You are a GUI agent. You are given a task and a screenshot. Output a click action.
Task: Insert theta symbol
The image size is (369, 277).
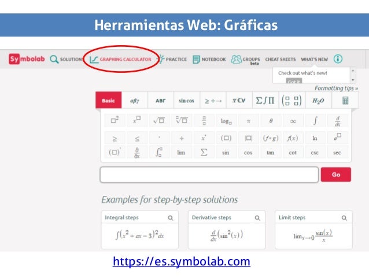pos(271,121)
